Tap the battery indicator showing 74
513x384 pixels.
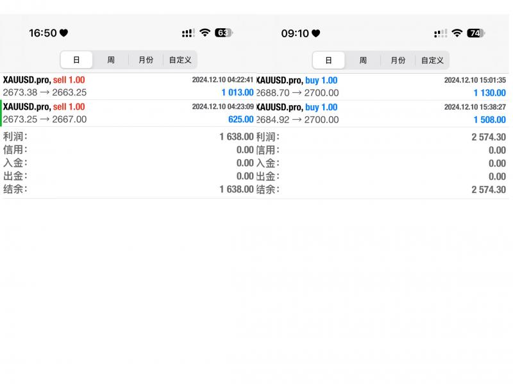click(476, 33)
